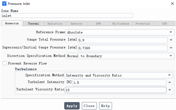Select the Momentum tab
The image size is (176, 110).
(12, 23)
